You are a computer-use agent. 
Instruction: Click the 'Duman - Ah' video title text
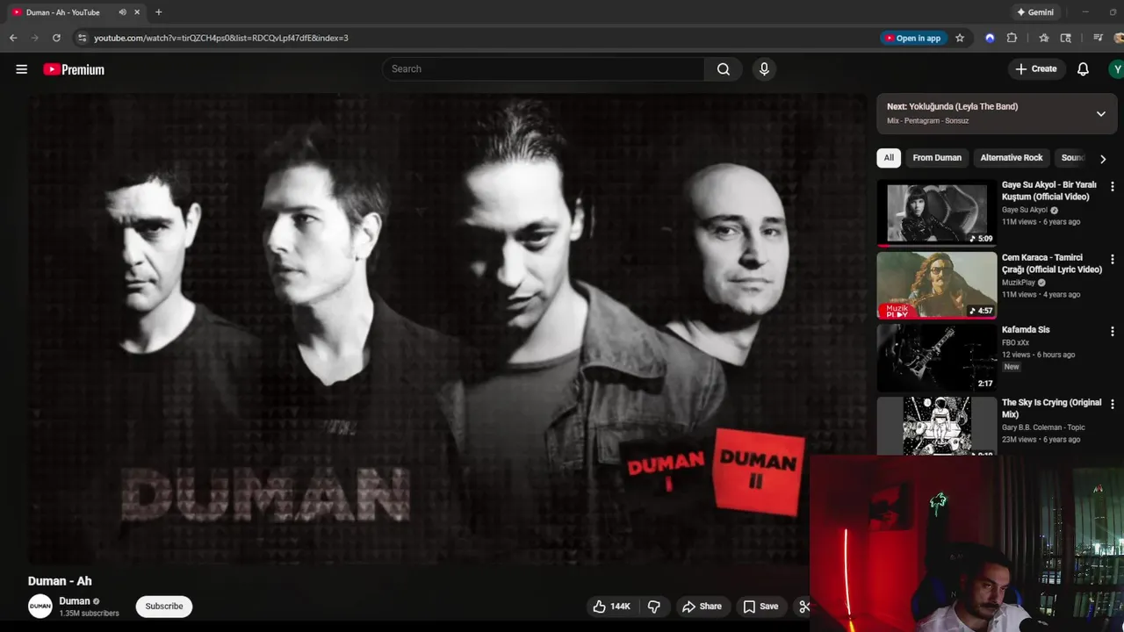pyautogui.click(x=60, y=581)
